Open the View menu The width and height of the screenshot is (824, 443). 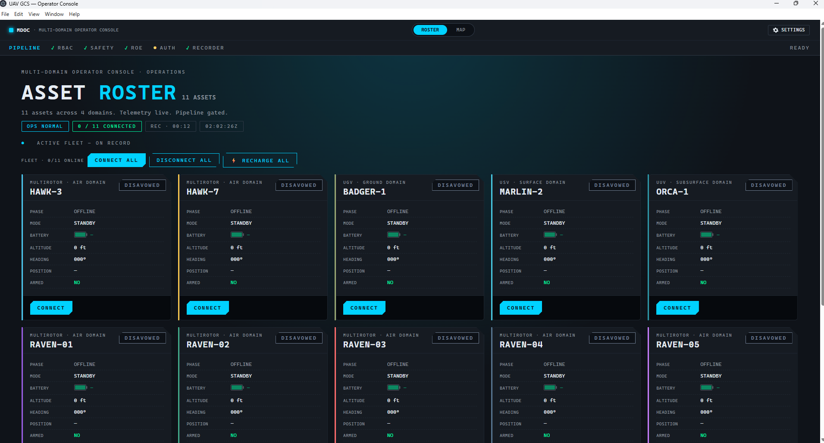click(34, 14)
